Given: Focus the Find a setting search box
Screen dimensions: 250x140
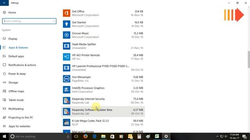Looking at the screenshot, I should (x=29, y=21).
